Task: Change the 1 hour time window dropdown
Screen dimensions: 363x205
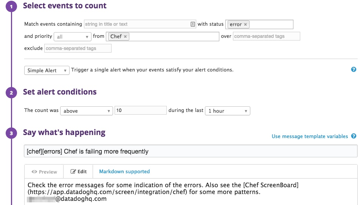Action: tap(227, 111)
